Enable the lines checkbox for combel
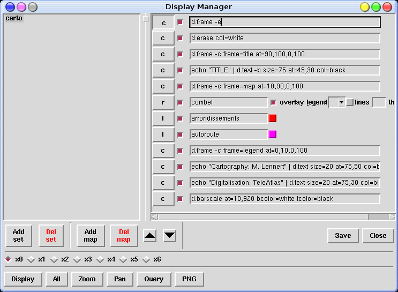The image size is (398, 292). pos(349,102)
